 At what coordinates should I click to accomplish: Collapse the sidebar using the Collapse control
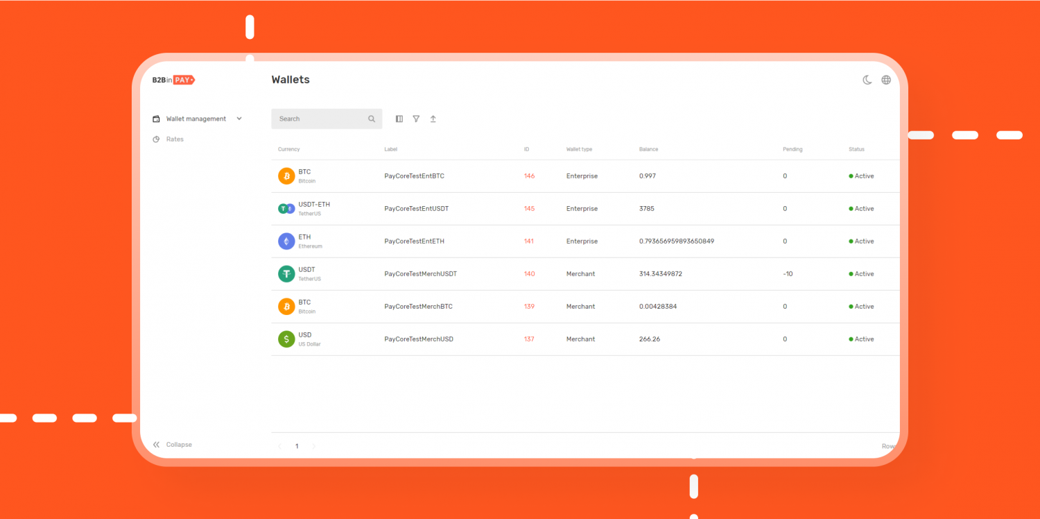coord(171,444)
